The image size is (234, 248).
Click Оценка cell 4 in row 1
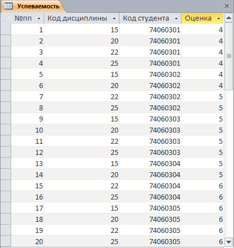tap(203, 30)
